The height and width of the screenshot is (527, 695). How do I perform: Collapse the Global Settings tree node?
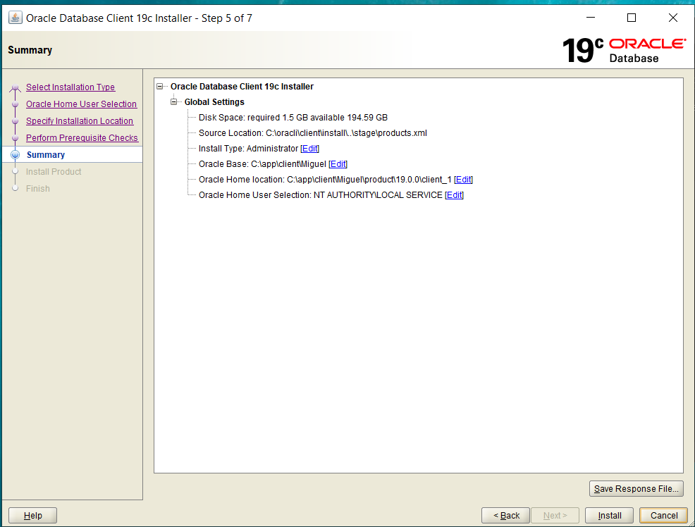[x=173, y=102]
